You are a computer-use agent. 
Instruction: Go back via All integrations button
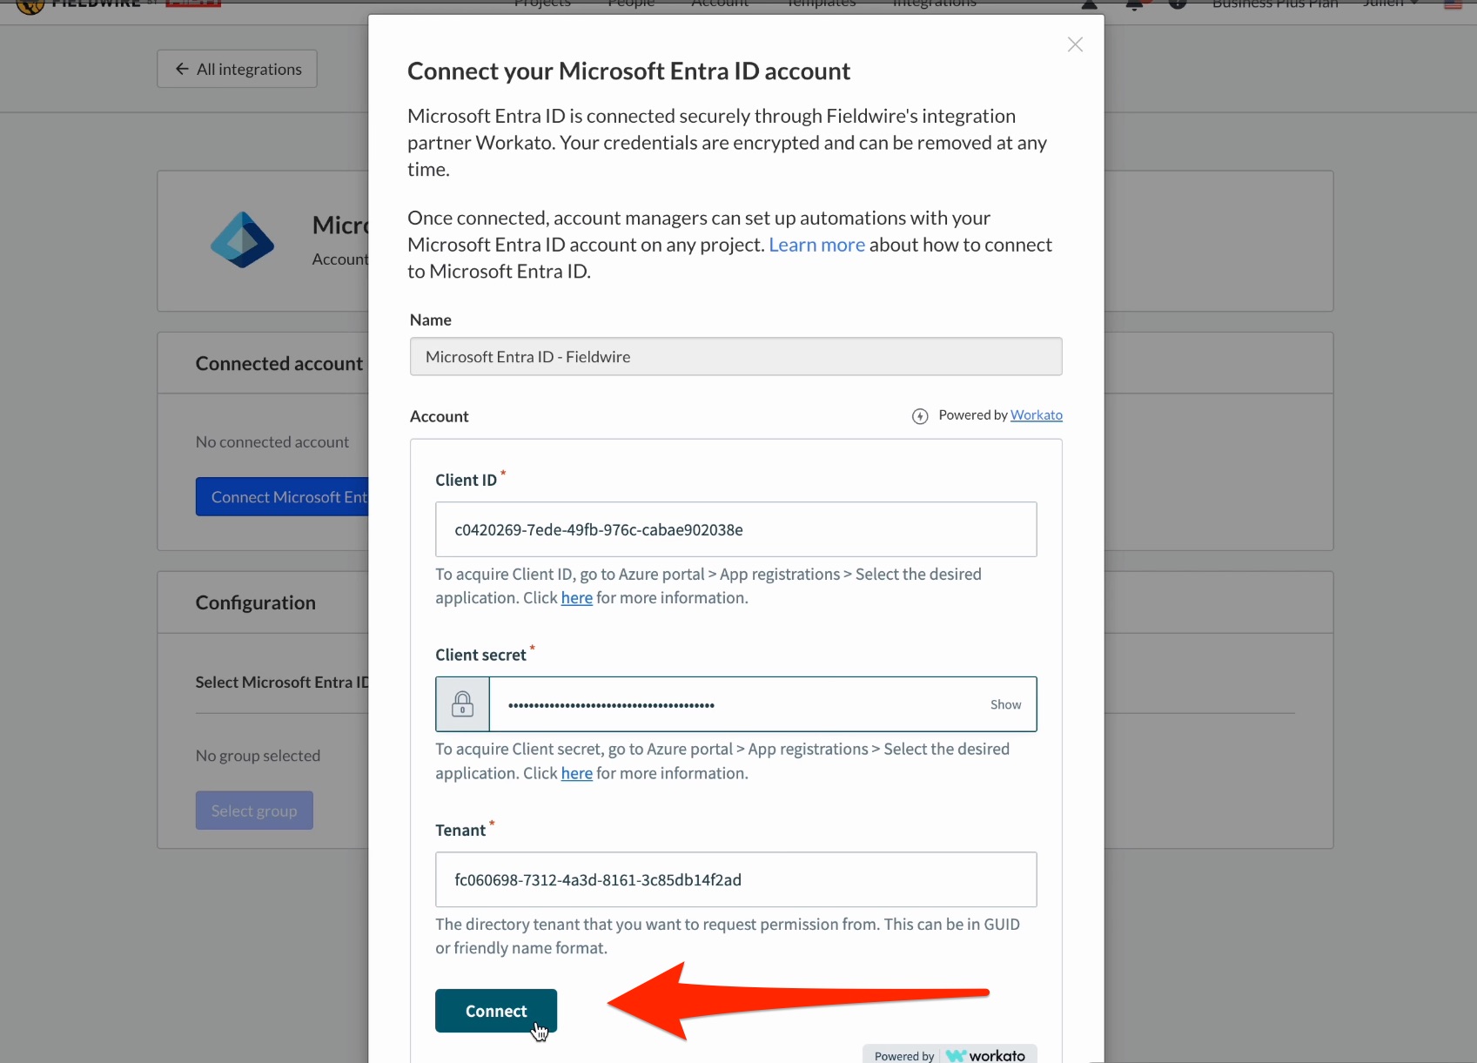pos(238,69)
